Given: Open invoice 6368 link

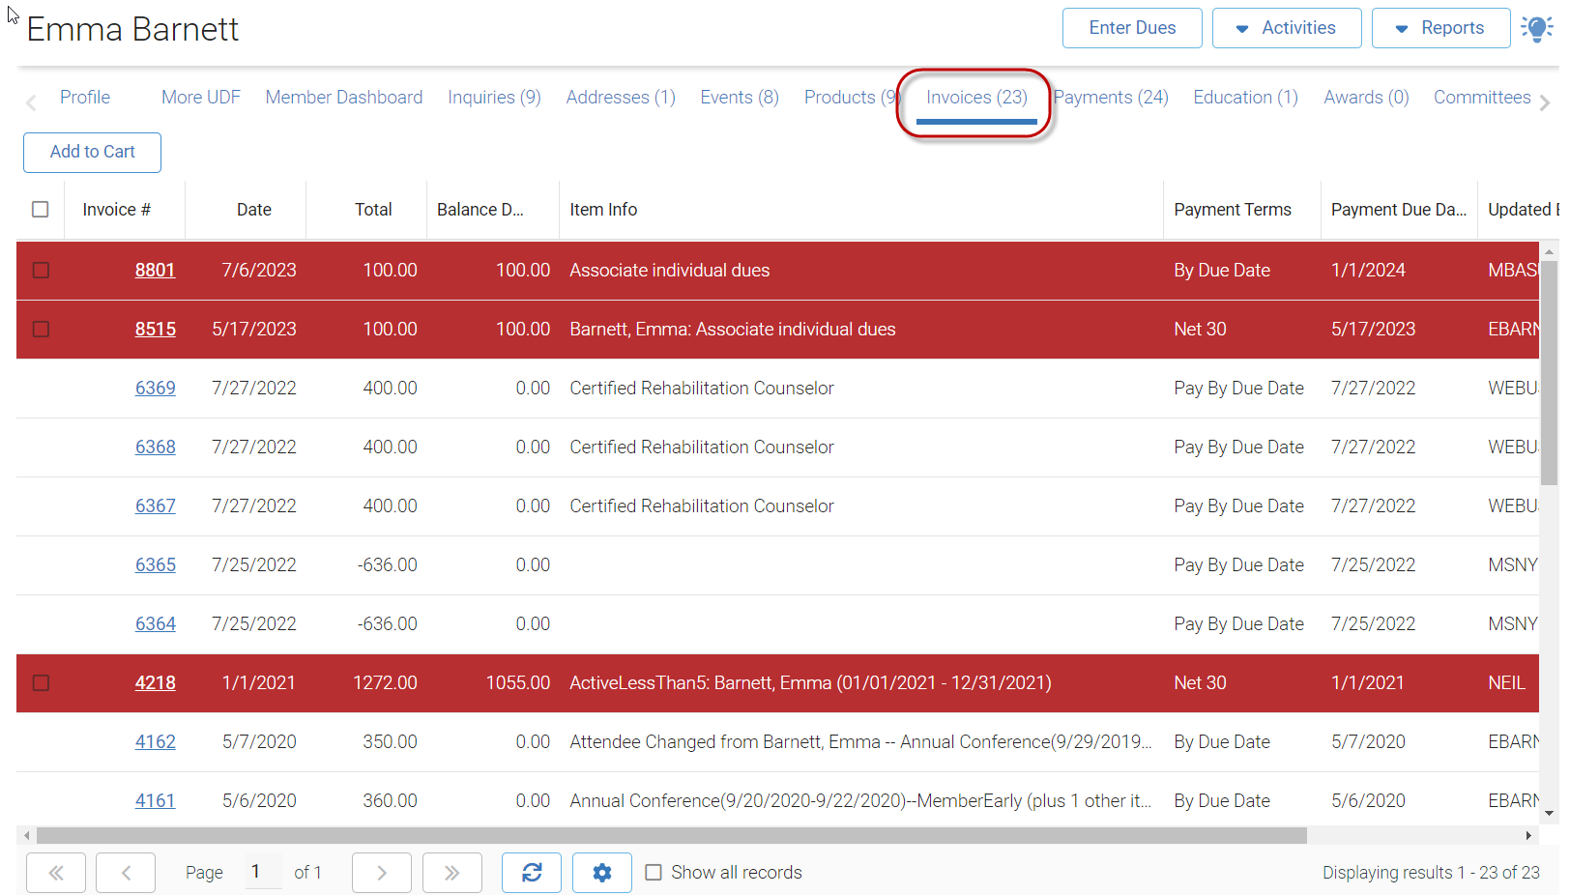Looking at the screenshot, I should (155, 447).
